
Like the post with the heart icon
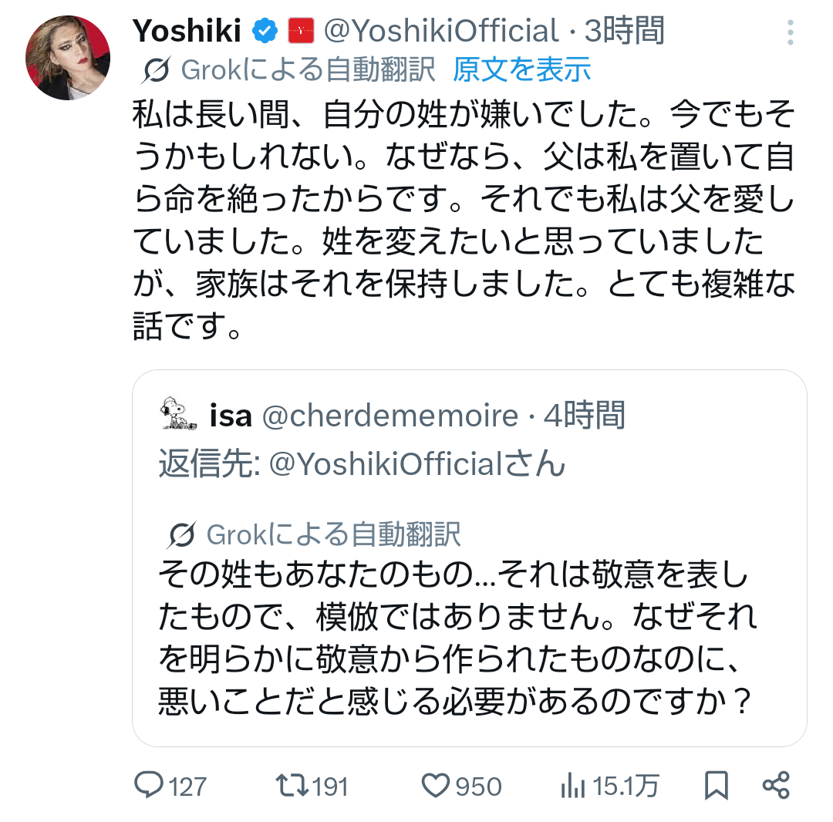(x=437, y=786)
